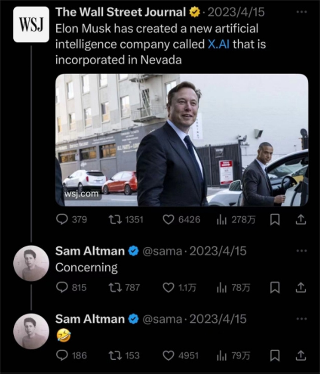Share Sam Altman's laughing emoji tweet
Viewport: 320px width, 374px height.
tap(300, 355)
